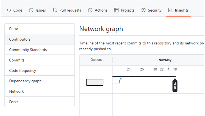
Task: Open Community Standards in sidebar
Action: [40, 50]
